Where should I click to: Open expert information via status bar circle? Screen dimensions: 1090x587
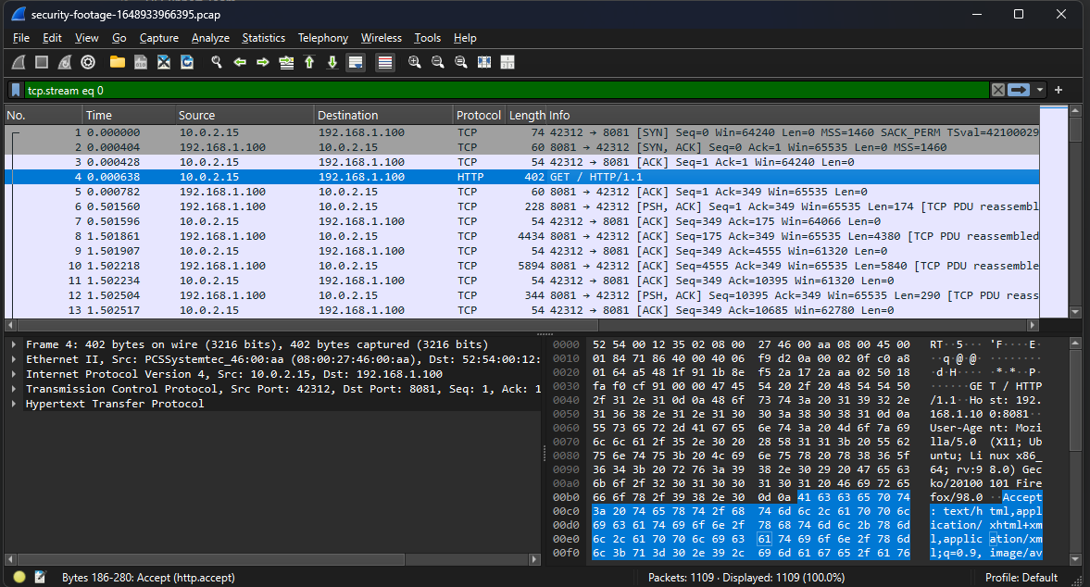pyautogui.click(x=19, y=577)
